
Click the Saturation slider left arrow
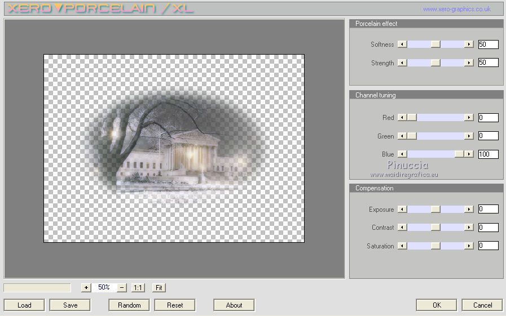(402, 246)
